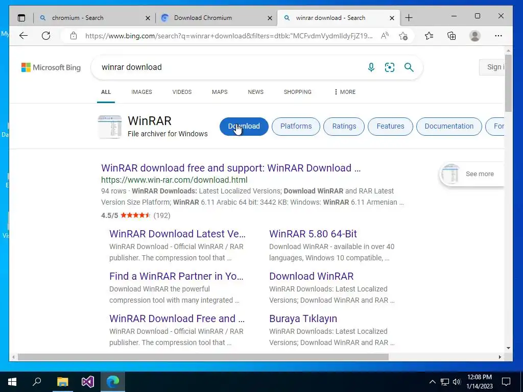
Task: Switch to VIDEOS results
Action: point(182,92)
